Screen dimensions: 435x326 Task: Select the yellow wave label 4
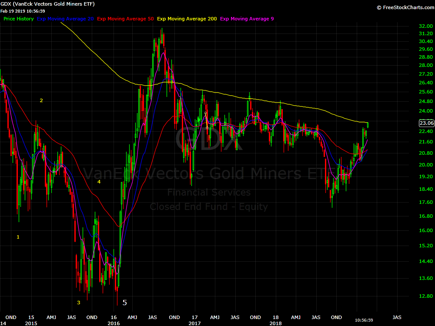coord(99,182)
